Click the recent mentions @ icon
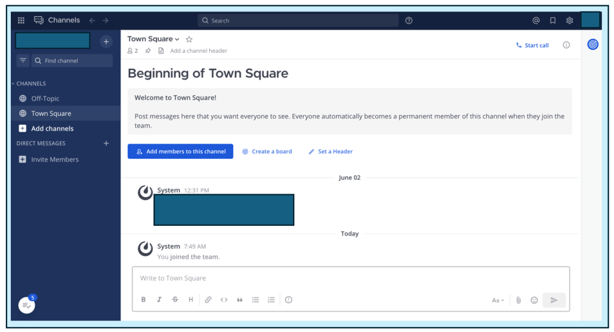The width and height of the screenshot is (614, 332). point(536,20)
